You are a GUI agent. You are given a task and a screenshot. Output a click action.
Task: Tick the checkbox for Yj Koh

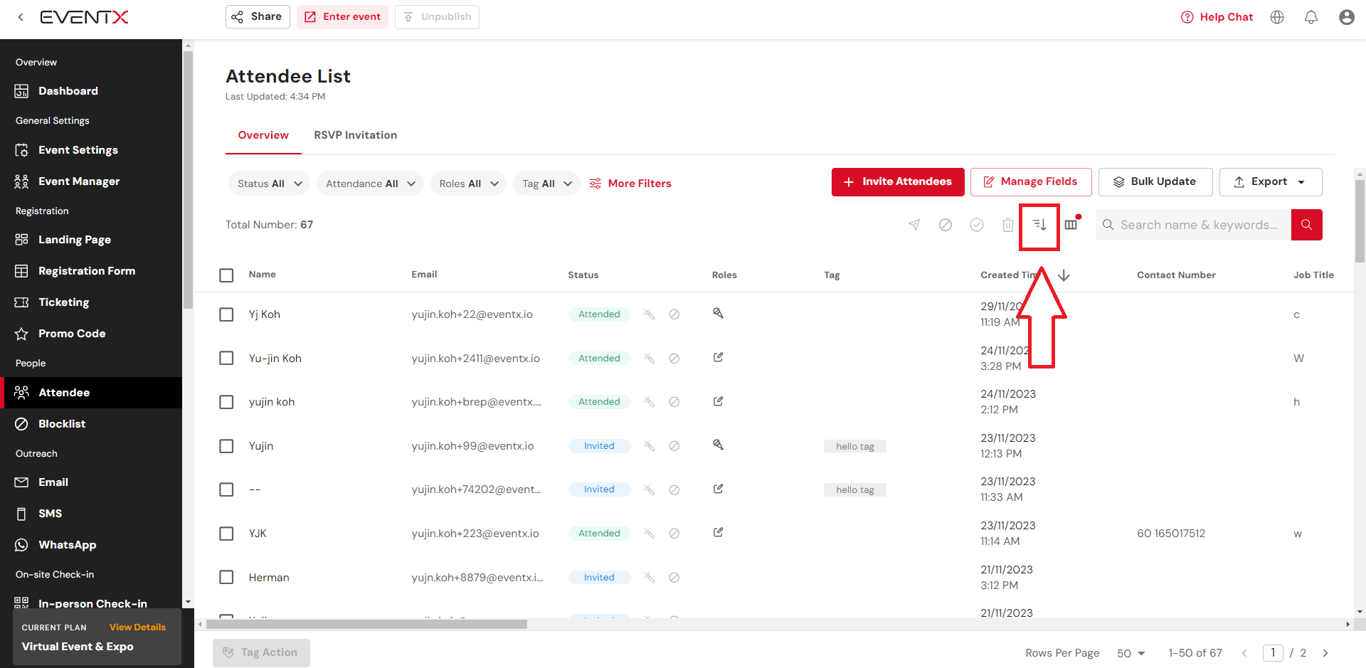point(226,314)
